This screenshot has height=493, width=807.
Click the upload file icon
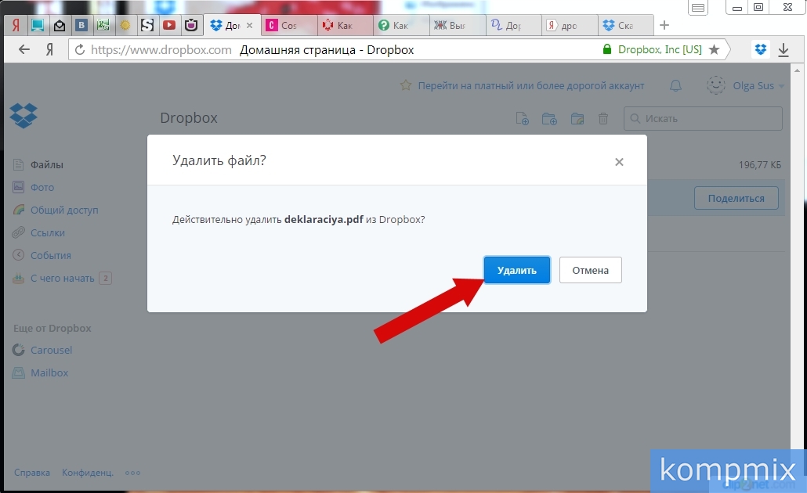click(x=522, y=119)
